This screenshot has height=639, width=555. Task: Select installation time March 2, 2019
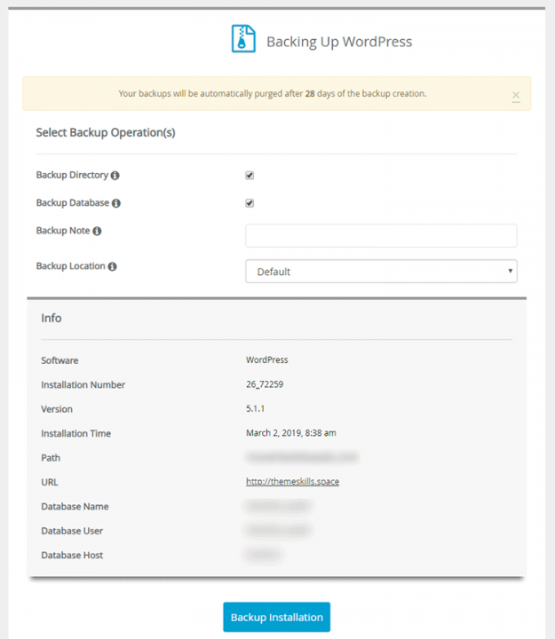291,433
